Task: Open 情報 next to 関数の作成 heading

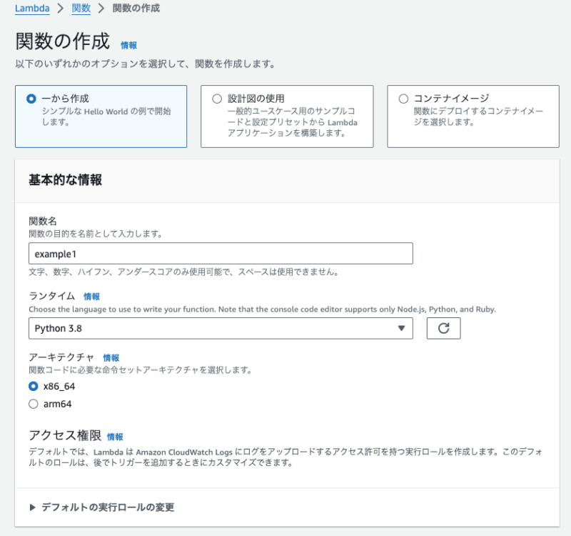Action: pos(129,44)
